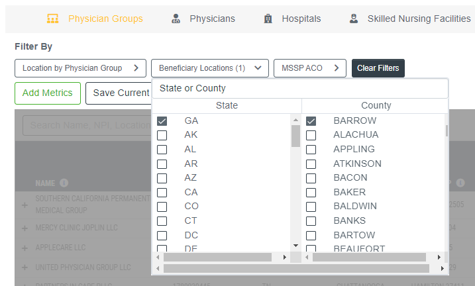The image size is (475, 286).
Task: Uncheck the GA state checkbox
Action: tap(162, 121)
